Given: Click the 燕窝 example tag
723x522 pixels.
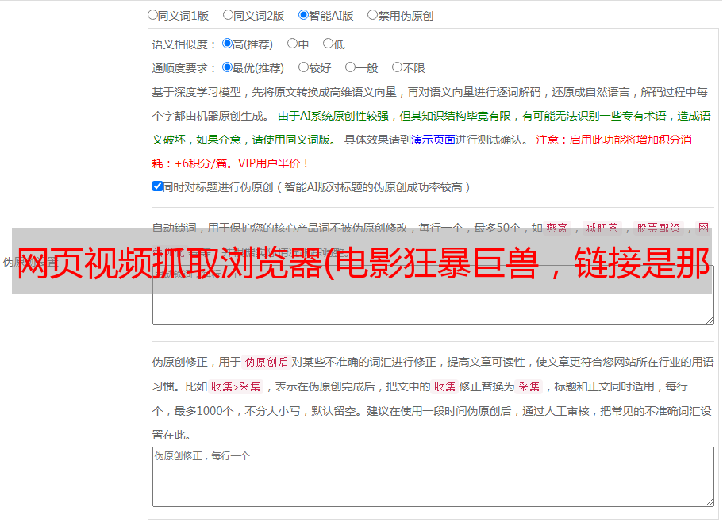Looking at the screenshot, I should tap(556, 228).
